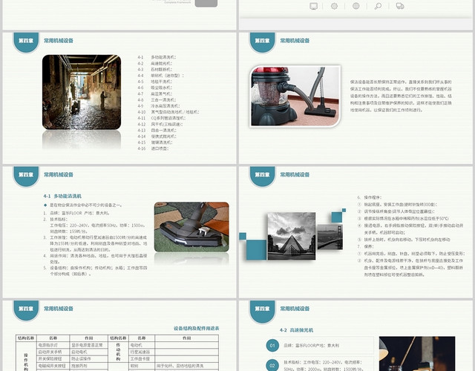The image size is (475, 371).
Task: Click 常用机械设备 title on the pyramid photo slide
Action: pyautogui.click(x=295, y=175)
